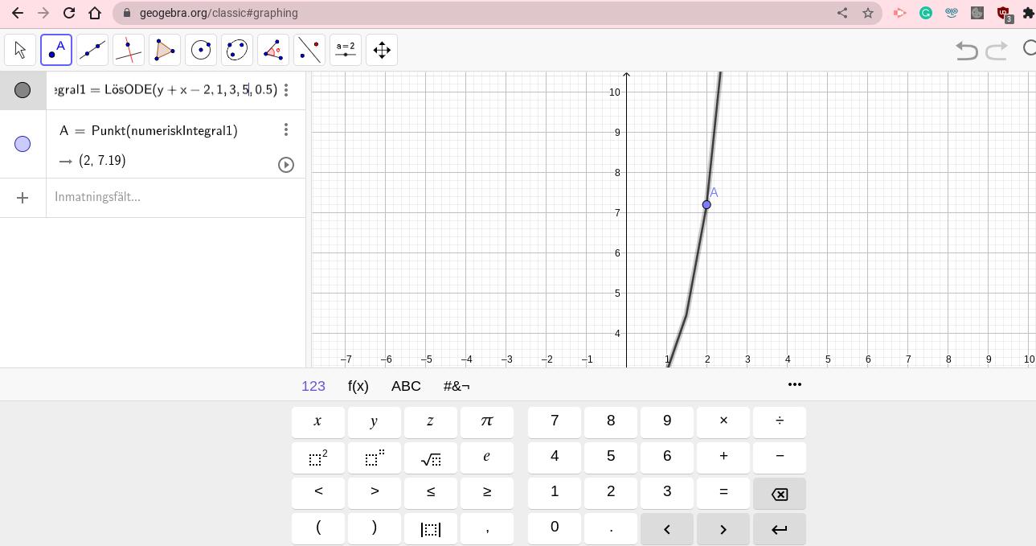Select the Line through two points tool
Screen dimensions: 1036x546
[x=92, y=50]
